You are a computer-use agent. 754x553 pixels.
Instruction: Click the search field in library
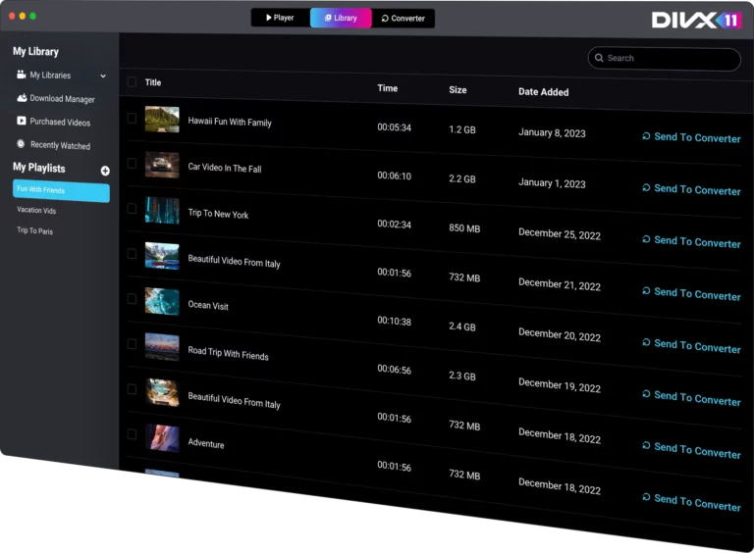[x=664, y=59]
